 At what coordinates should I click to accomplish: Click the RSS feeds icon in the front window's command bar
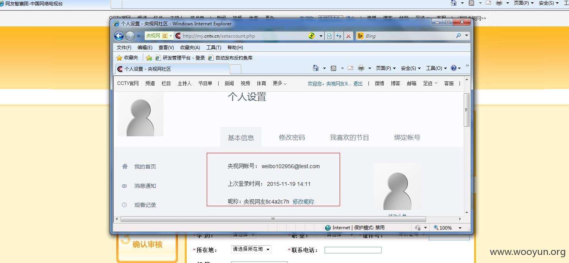click(333, 68)
